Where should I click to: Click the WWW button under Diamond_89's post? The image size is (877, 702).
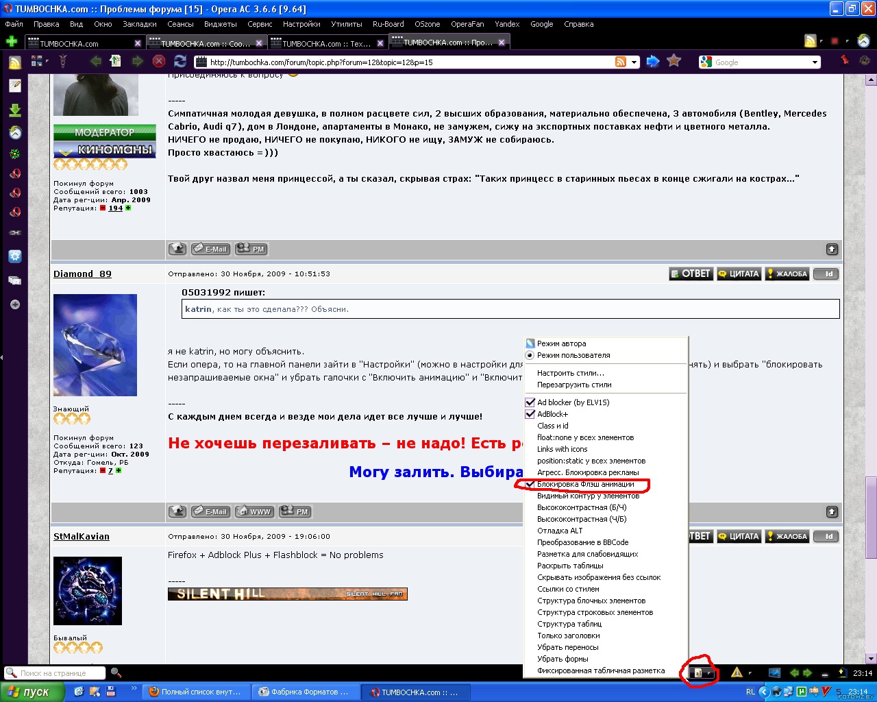coord(255,511)
